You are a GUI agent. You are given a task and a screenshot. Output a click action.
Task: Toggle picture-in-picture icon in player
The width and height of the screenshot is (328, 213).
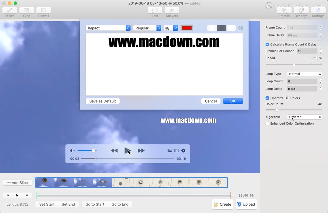[170, 151]
